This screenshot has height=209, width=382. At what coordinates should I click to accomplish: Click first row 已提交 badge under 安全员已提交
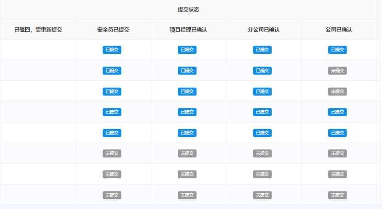[112, 50]
